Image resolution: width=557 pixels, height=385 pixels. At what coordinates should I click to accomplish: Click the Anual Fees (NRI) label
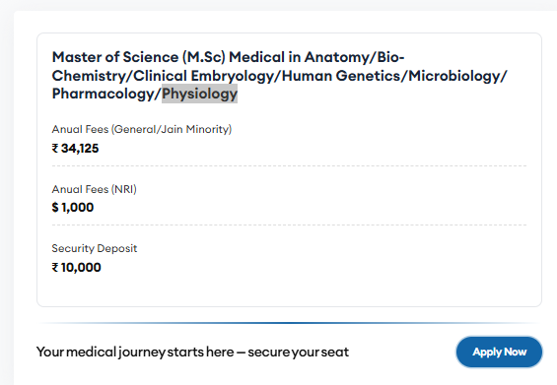(x=94, y=189)
